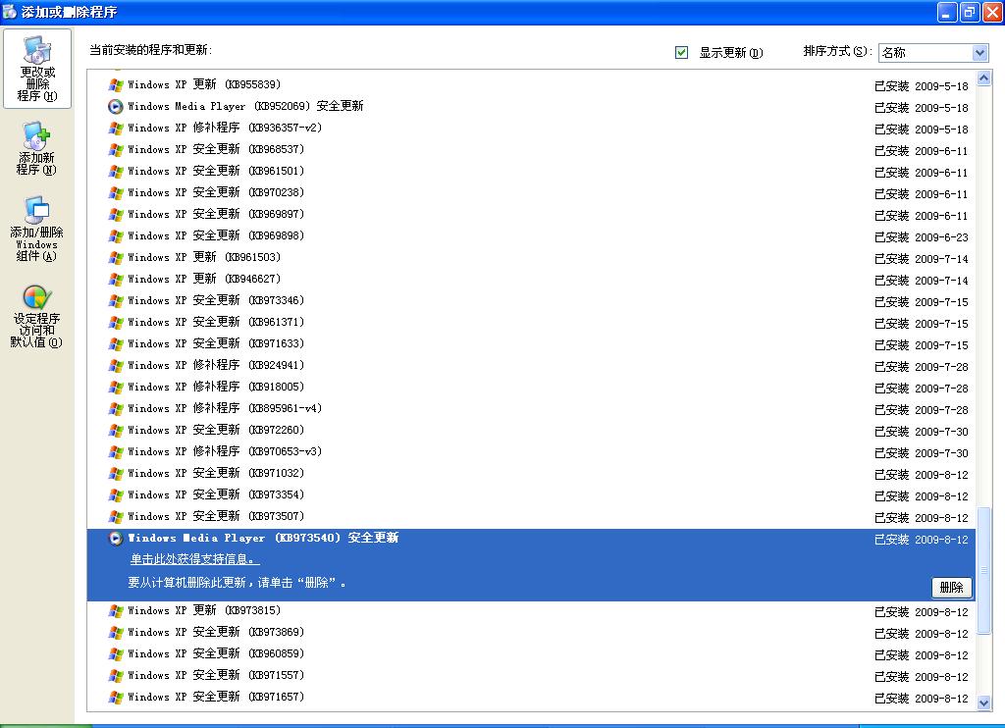Select row Windows XP 安全更新 (KB960859)
Screen dimensions: 1005x728
[x=531, y=654]
